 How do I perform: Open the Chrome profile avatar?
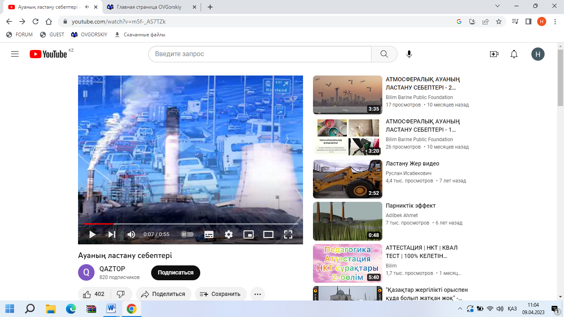(x=542, y=21)
